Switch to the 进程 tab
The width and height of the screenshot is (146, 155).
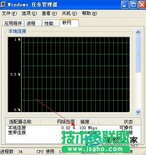click(33, 23)
